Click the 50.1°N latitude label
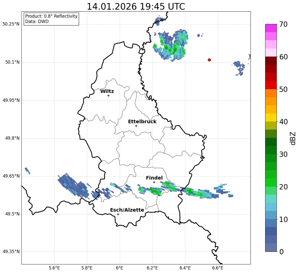 click(x=12, y=62)
